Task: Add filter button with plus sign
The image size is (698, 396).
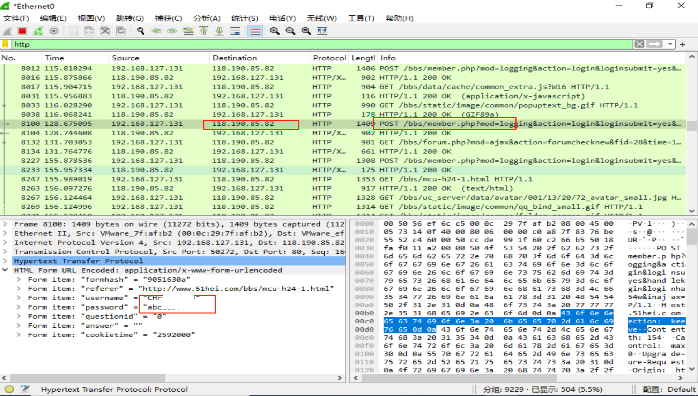Action: 683,44
